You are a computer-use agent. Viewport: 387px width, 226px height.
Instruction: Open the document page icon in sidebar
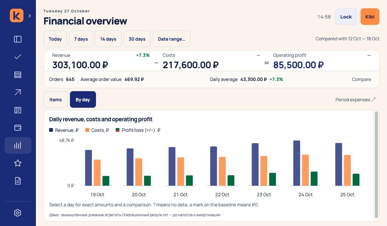coord(18,181)
